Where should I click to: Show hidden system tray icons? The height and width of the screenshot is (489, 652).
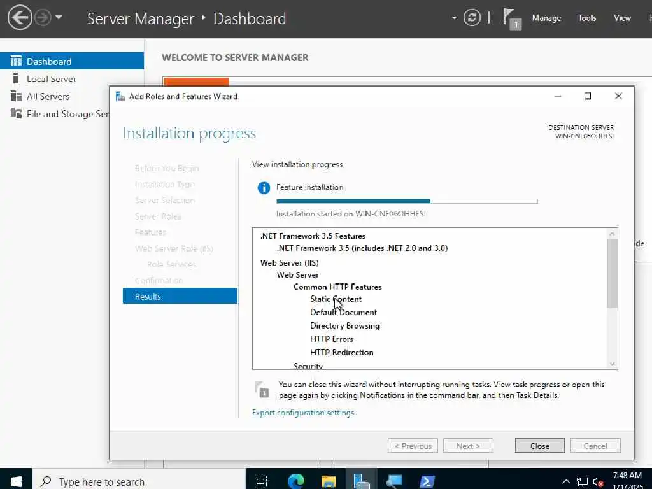566,481
